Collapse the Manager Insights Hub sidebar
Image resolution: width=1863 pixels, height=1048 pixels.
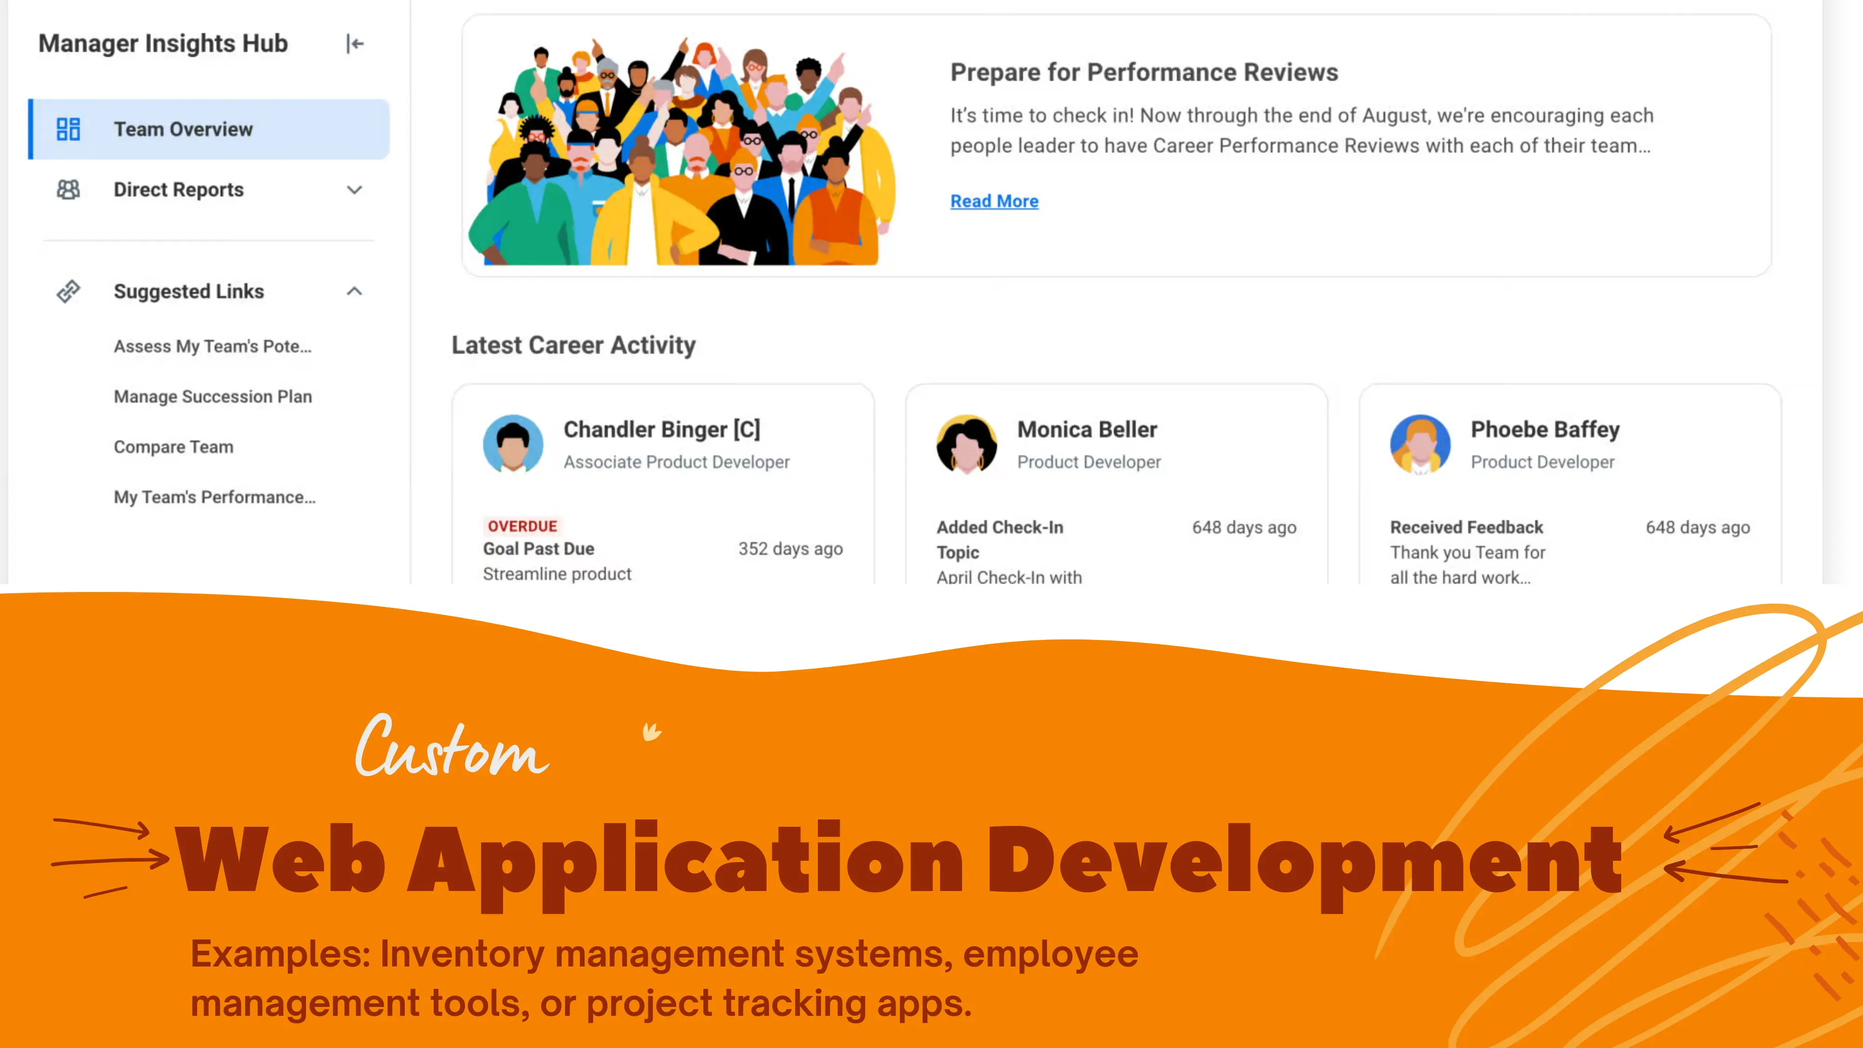(x=354, y=44)
